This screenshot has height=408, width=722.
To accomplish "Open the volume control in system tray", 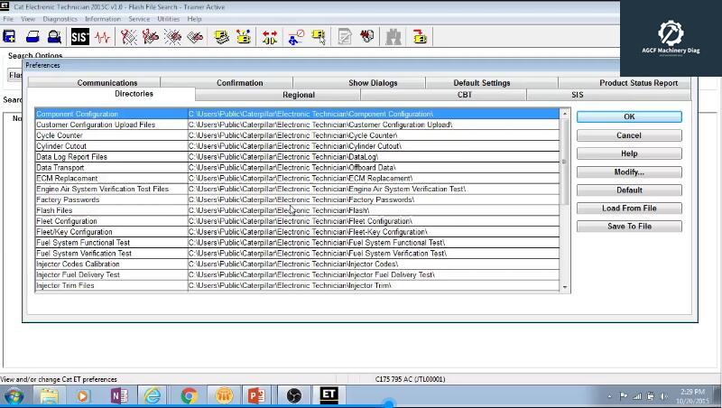I will [x=663, y=396].
